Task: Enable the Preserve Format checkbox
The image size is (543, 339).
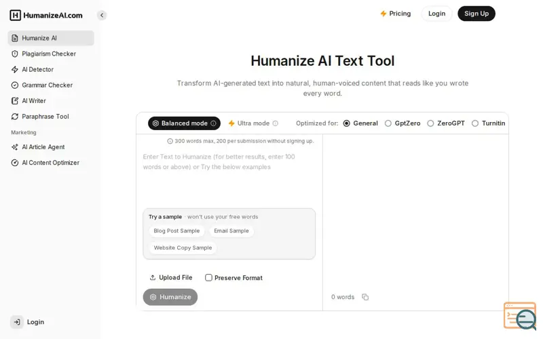Action: pos(208,278)
